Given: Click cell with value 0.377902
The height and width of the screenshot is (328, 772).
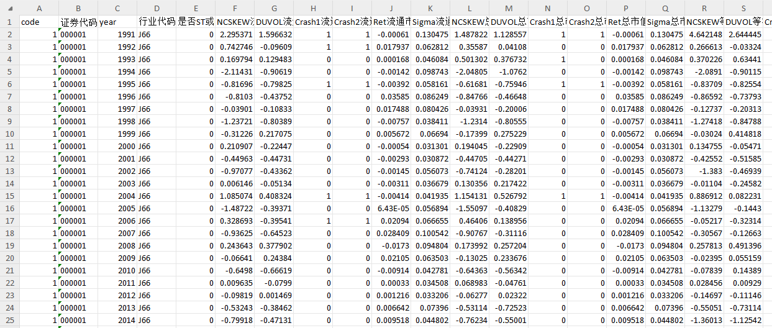Looking at the screenshot, I should pyautogui.click(x=274, y=245).
